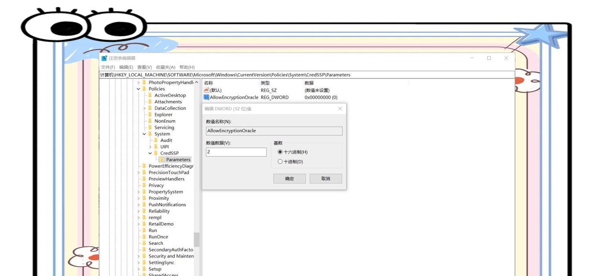Image resolution: width=606 pixels, height=276 pixels.
Task: Click the registry path address bar
Action: (x=307, y=75)
